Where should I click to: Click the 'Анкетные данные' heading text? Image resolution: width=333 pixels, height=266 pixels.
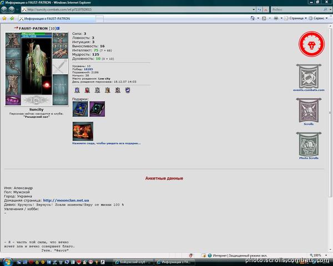(164, 178)
